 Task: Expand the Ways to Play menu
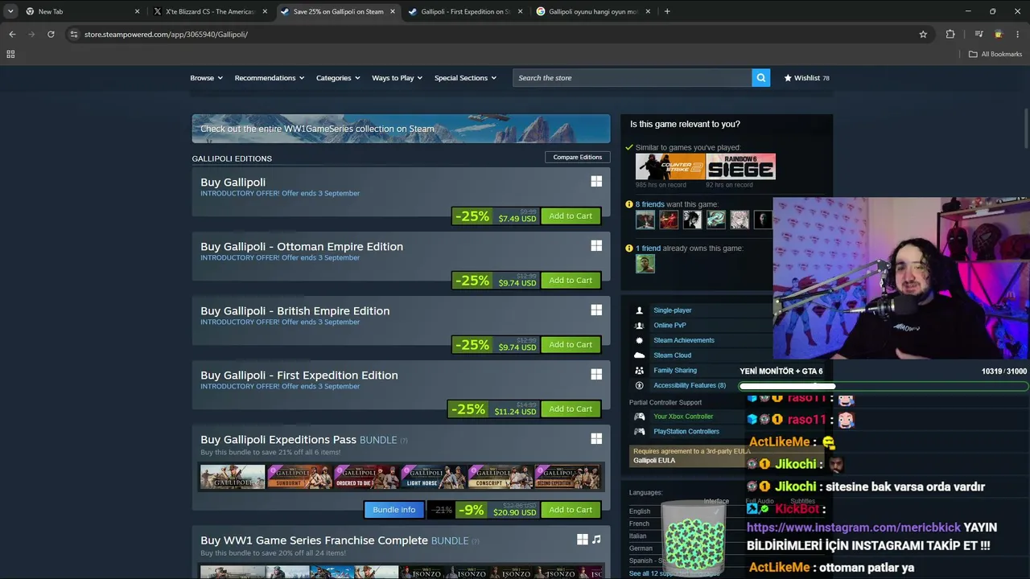[398, 78]
